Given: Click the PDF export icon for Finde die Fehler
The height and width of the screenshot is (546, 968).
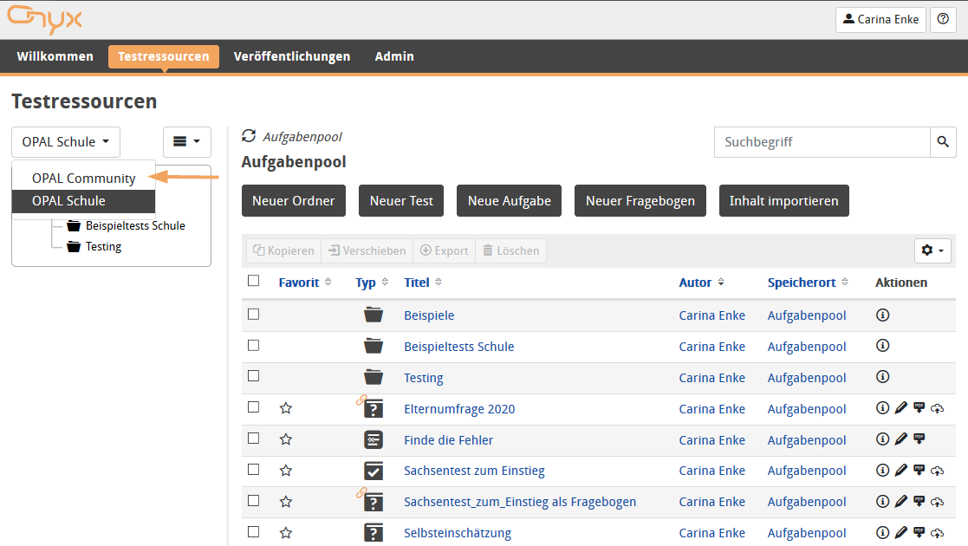Looking at the screenshot, I should tap(919, 439).
